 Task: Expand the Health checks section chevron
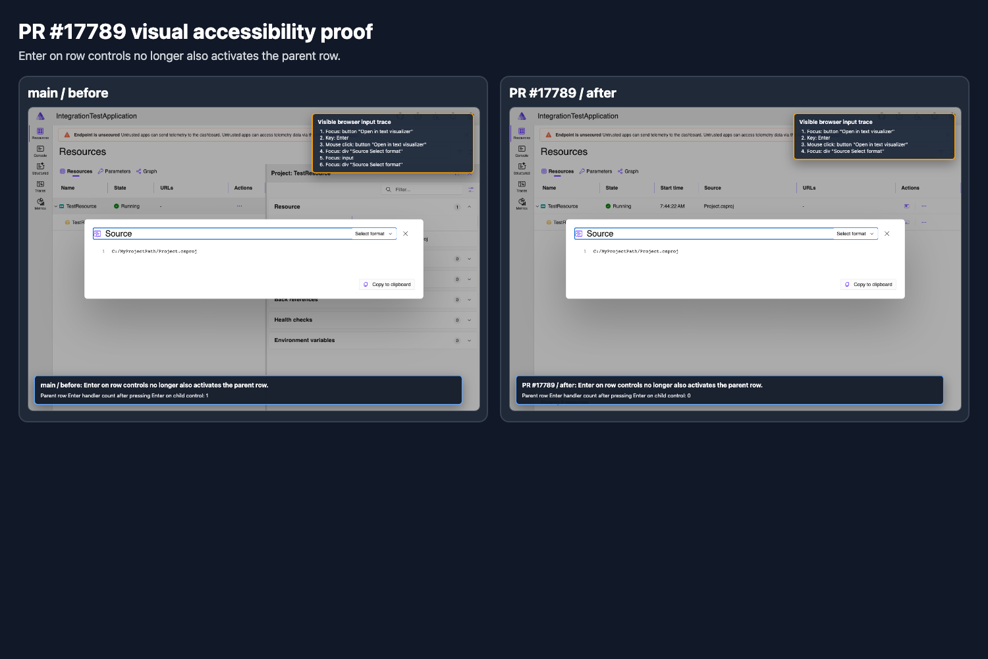coord(470,320)
